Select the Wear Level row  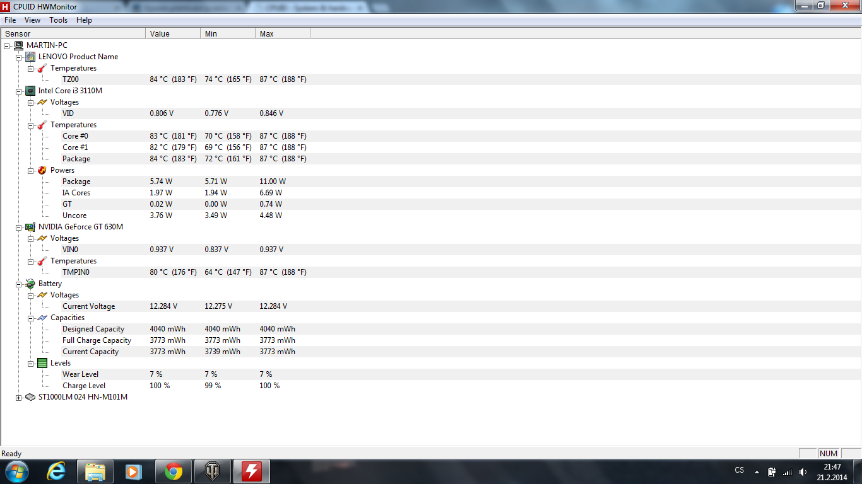431,374
